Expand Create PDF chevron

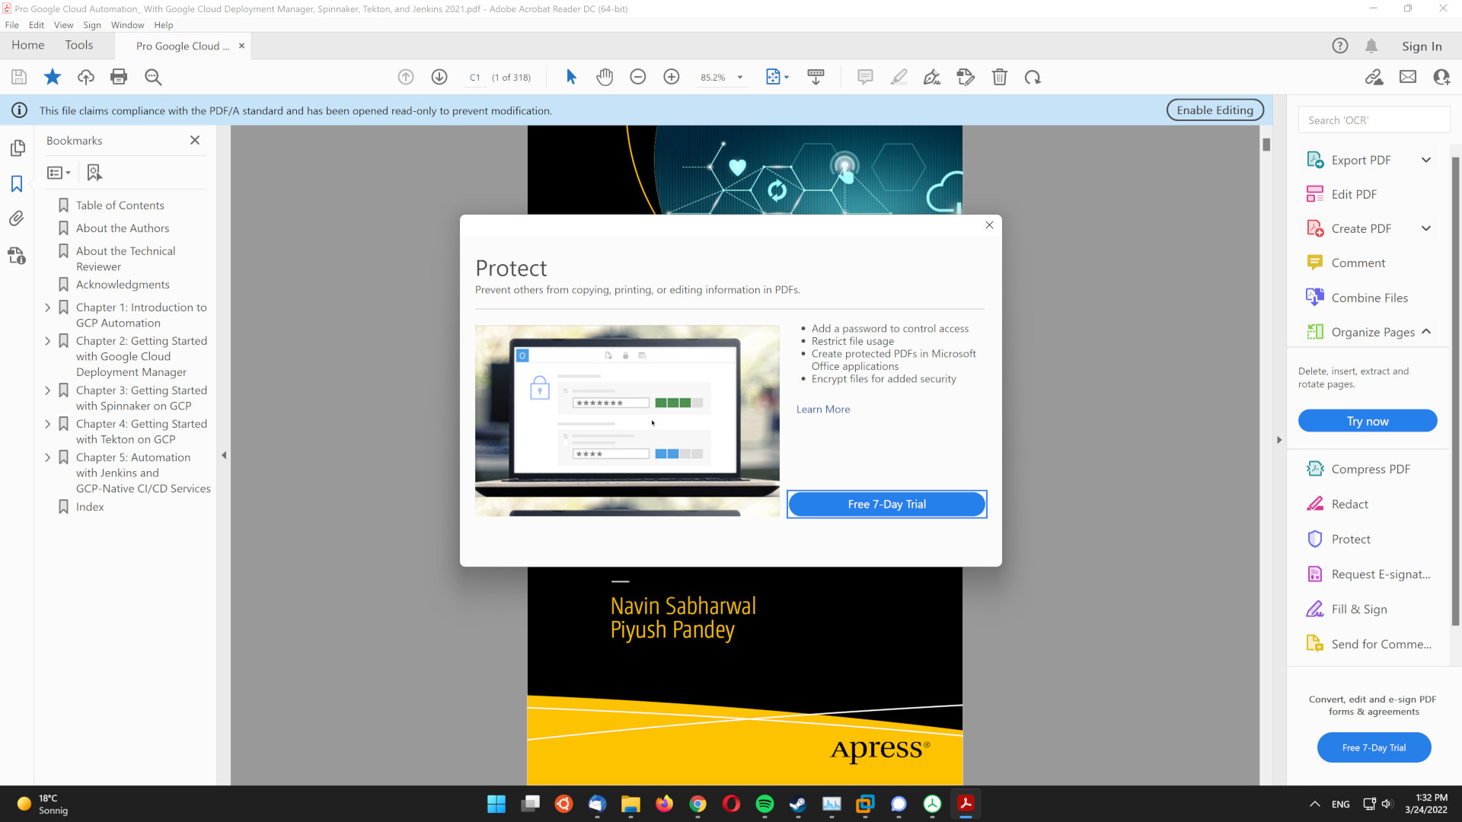1426,228
